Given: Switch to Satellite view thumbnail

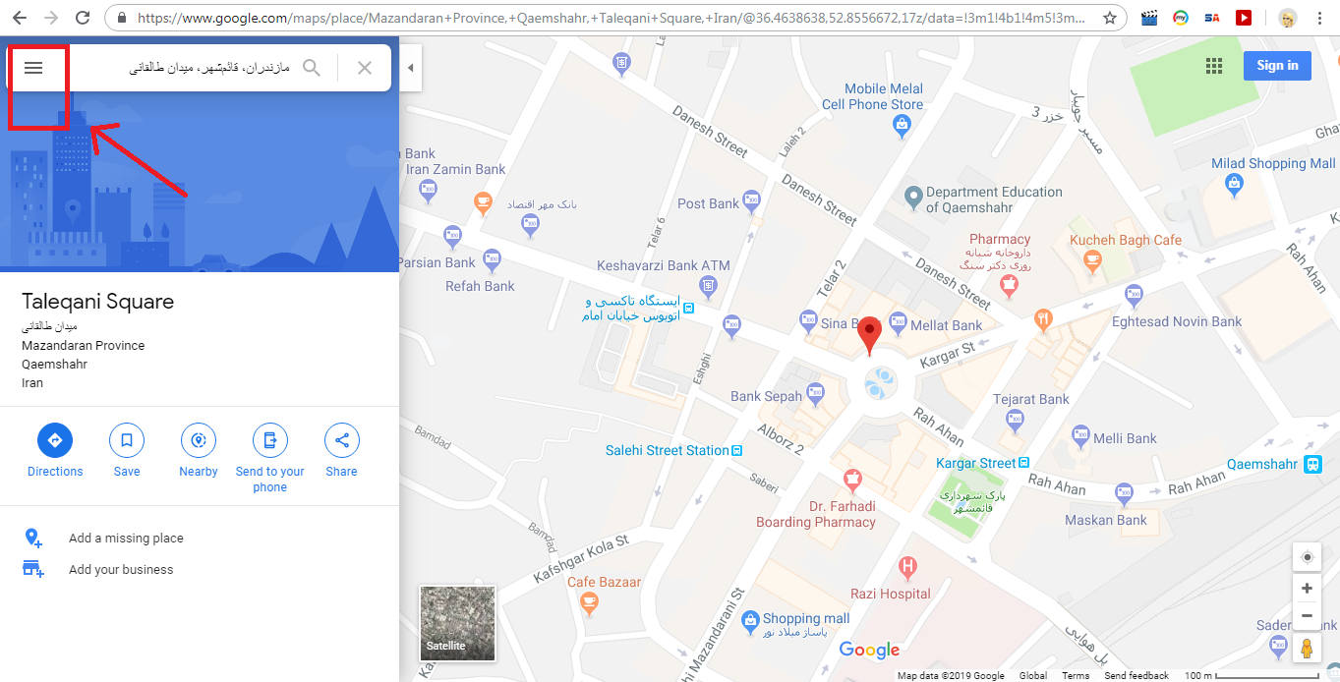Looking at the screenshot, I should tap(457, 623).
